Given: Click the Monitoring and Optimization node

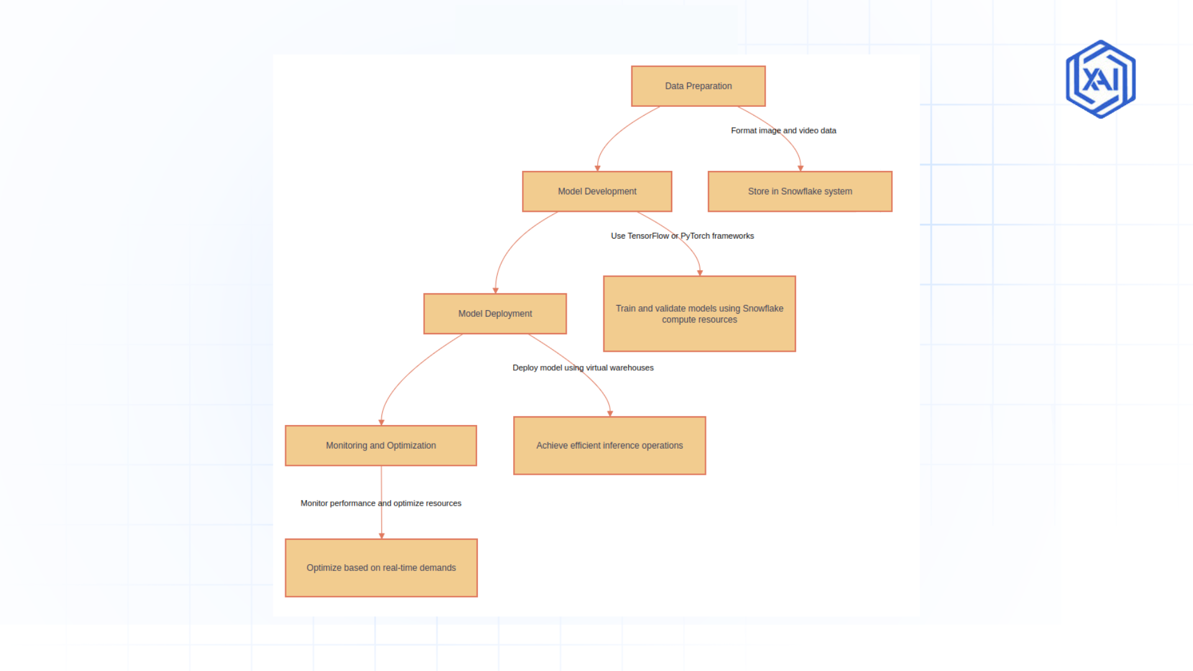Looking at the screenshot, I should point(380,445).
